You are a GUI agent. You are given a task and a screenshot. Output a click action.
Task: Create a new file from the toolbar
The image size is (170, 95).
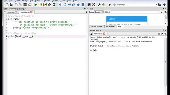[x=7, y=5]
